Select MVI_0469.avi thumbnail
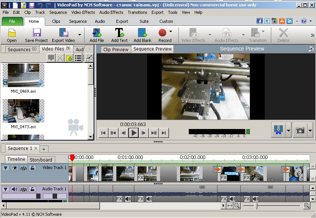The image size is (316, 218). click(x=24, y=76)
